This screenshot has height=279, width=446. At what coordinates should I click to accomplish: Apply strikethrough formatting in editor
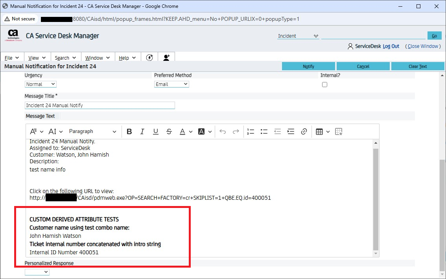tap(169, 131)
